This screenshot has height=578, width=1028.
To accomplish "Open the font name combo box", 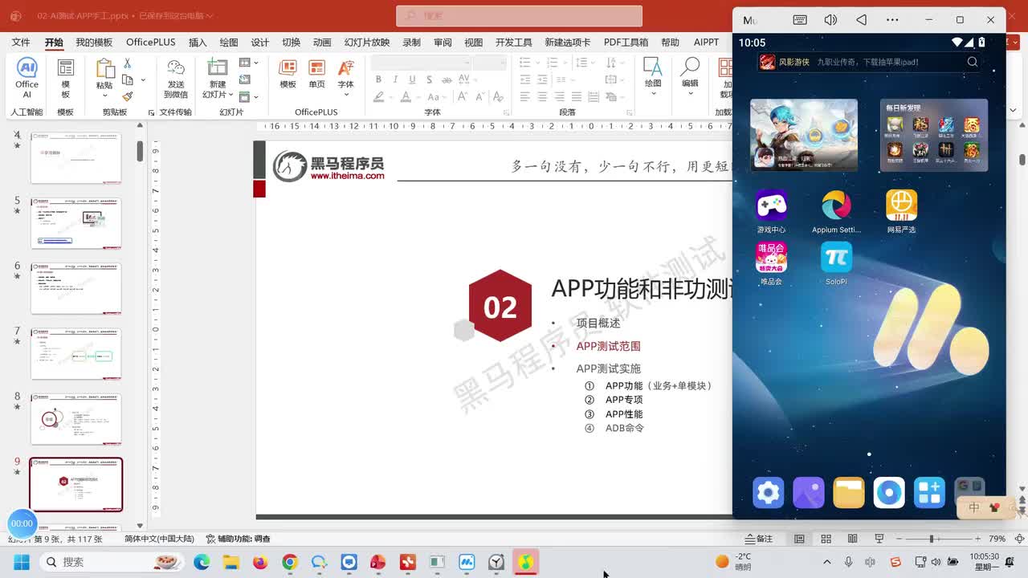I will (421, 63).
